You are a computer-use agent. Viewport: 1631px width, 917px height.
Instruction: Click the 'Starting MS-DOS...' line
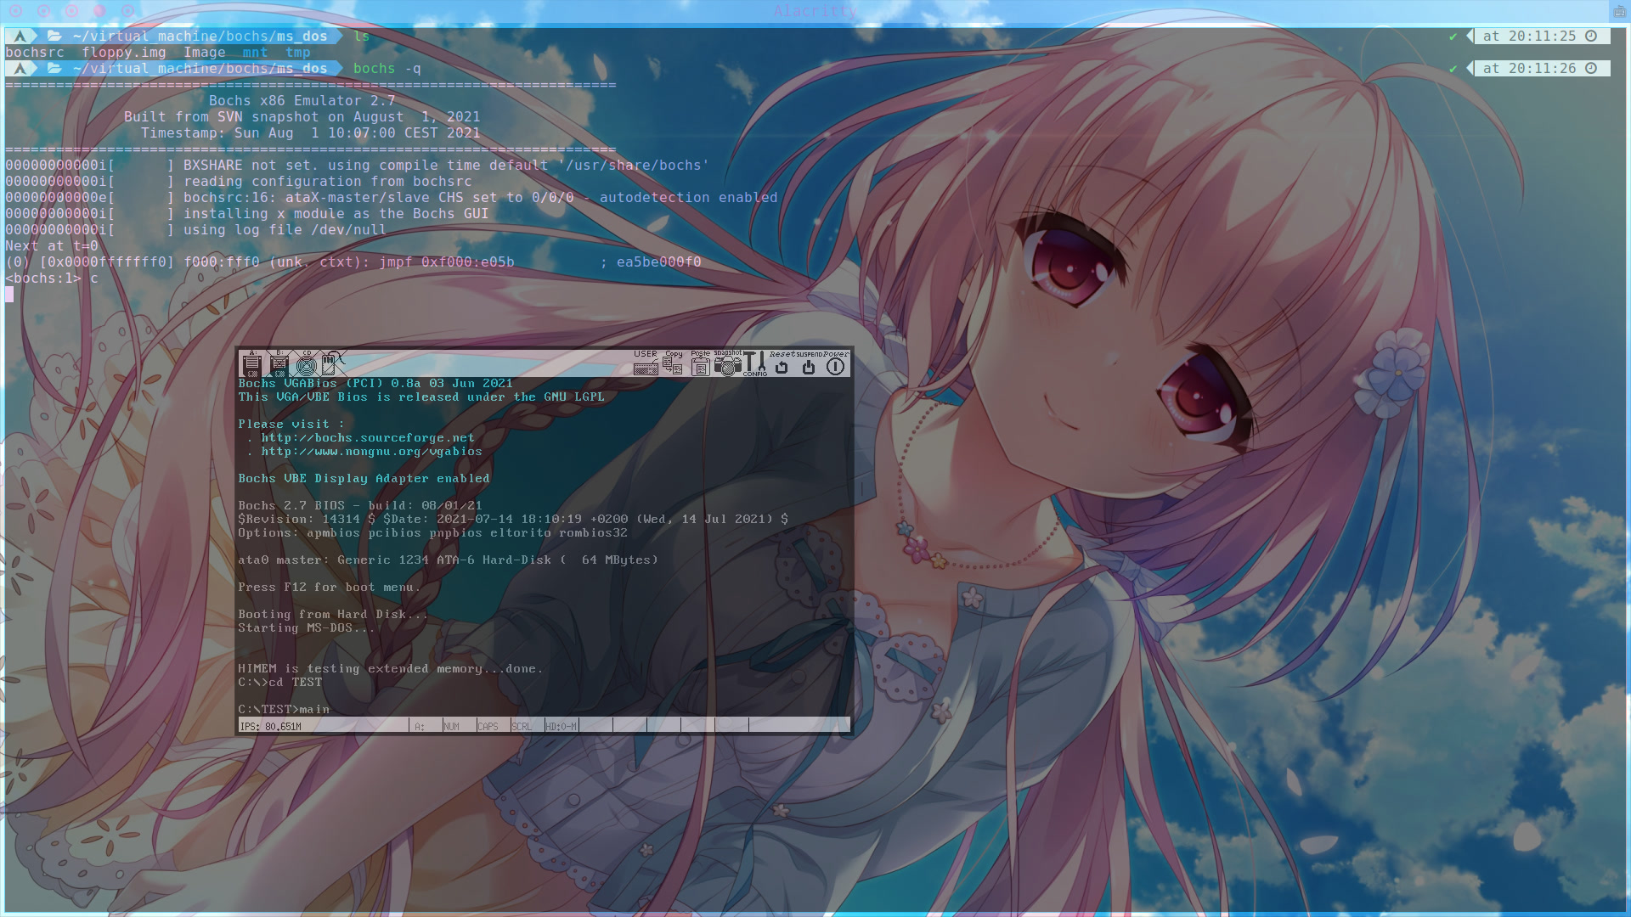click(x=306, y=628)
